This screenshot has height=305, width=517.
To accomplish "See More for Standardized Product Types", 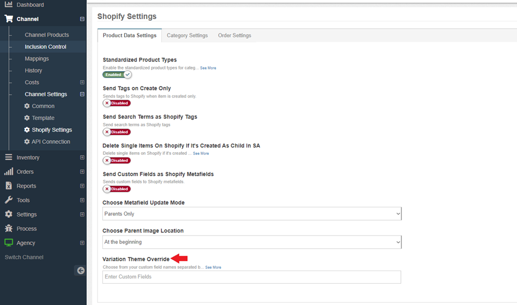I will click(208, 68).
